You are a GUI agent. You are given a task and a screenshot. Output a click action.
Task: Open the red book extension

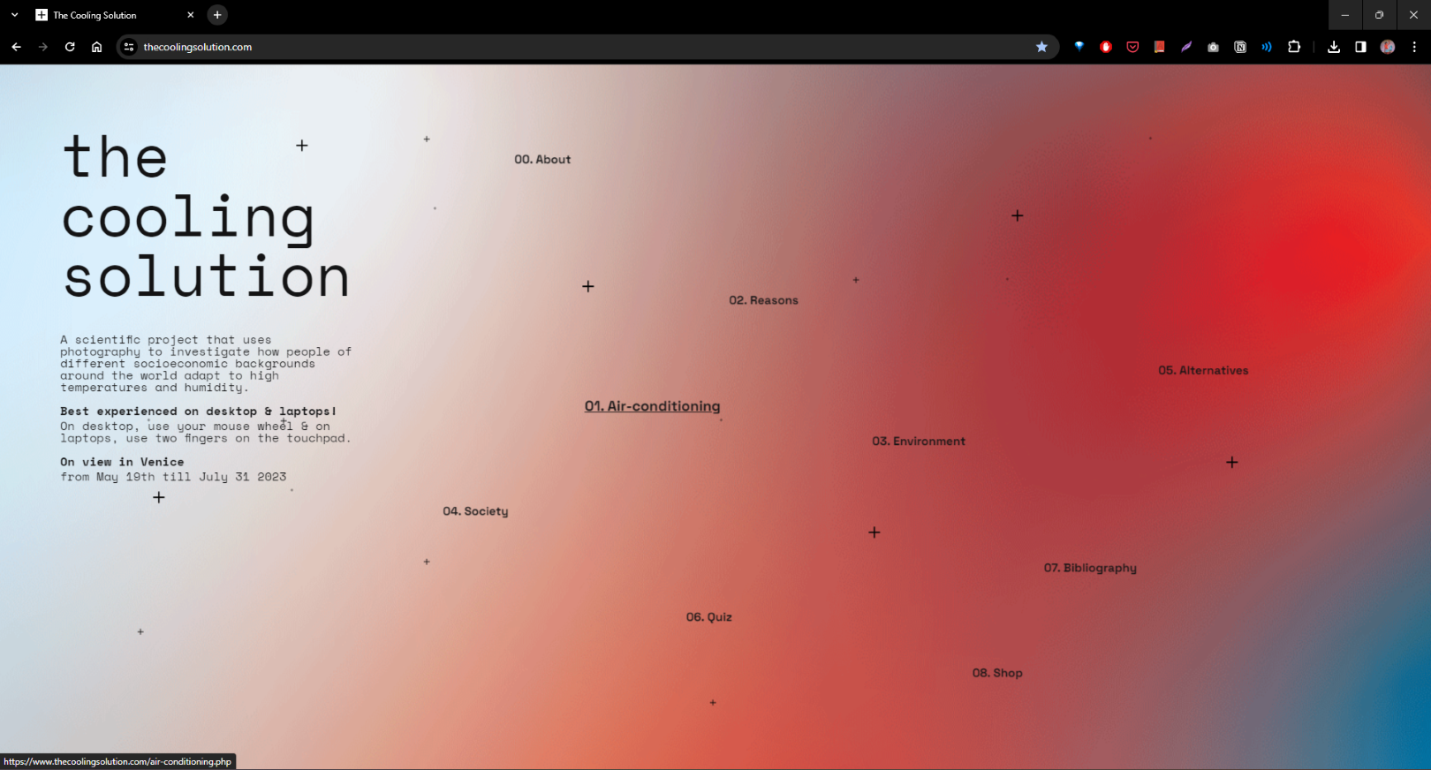1159,47
